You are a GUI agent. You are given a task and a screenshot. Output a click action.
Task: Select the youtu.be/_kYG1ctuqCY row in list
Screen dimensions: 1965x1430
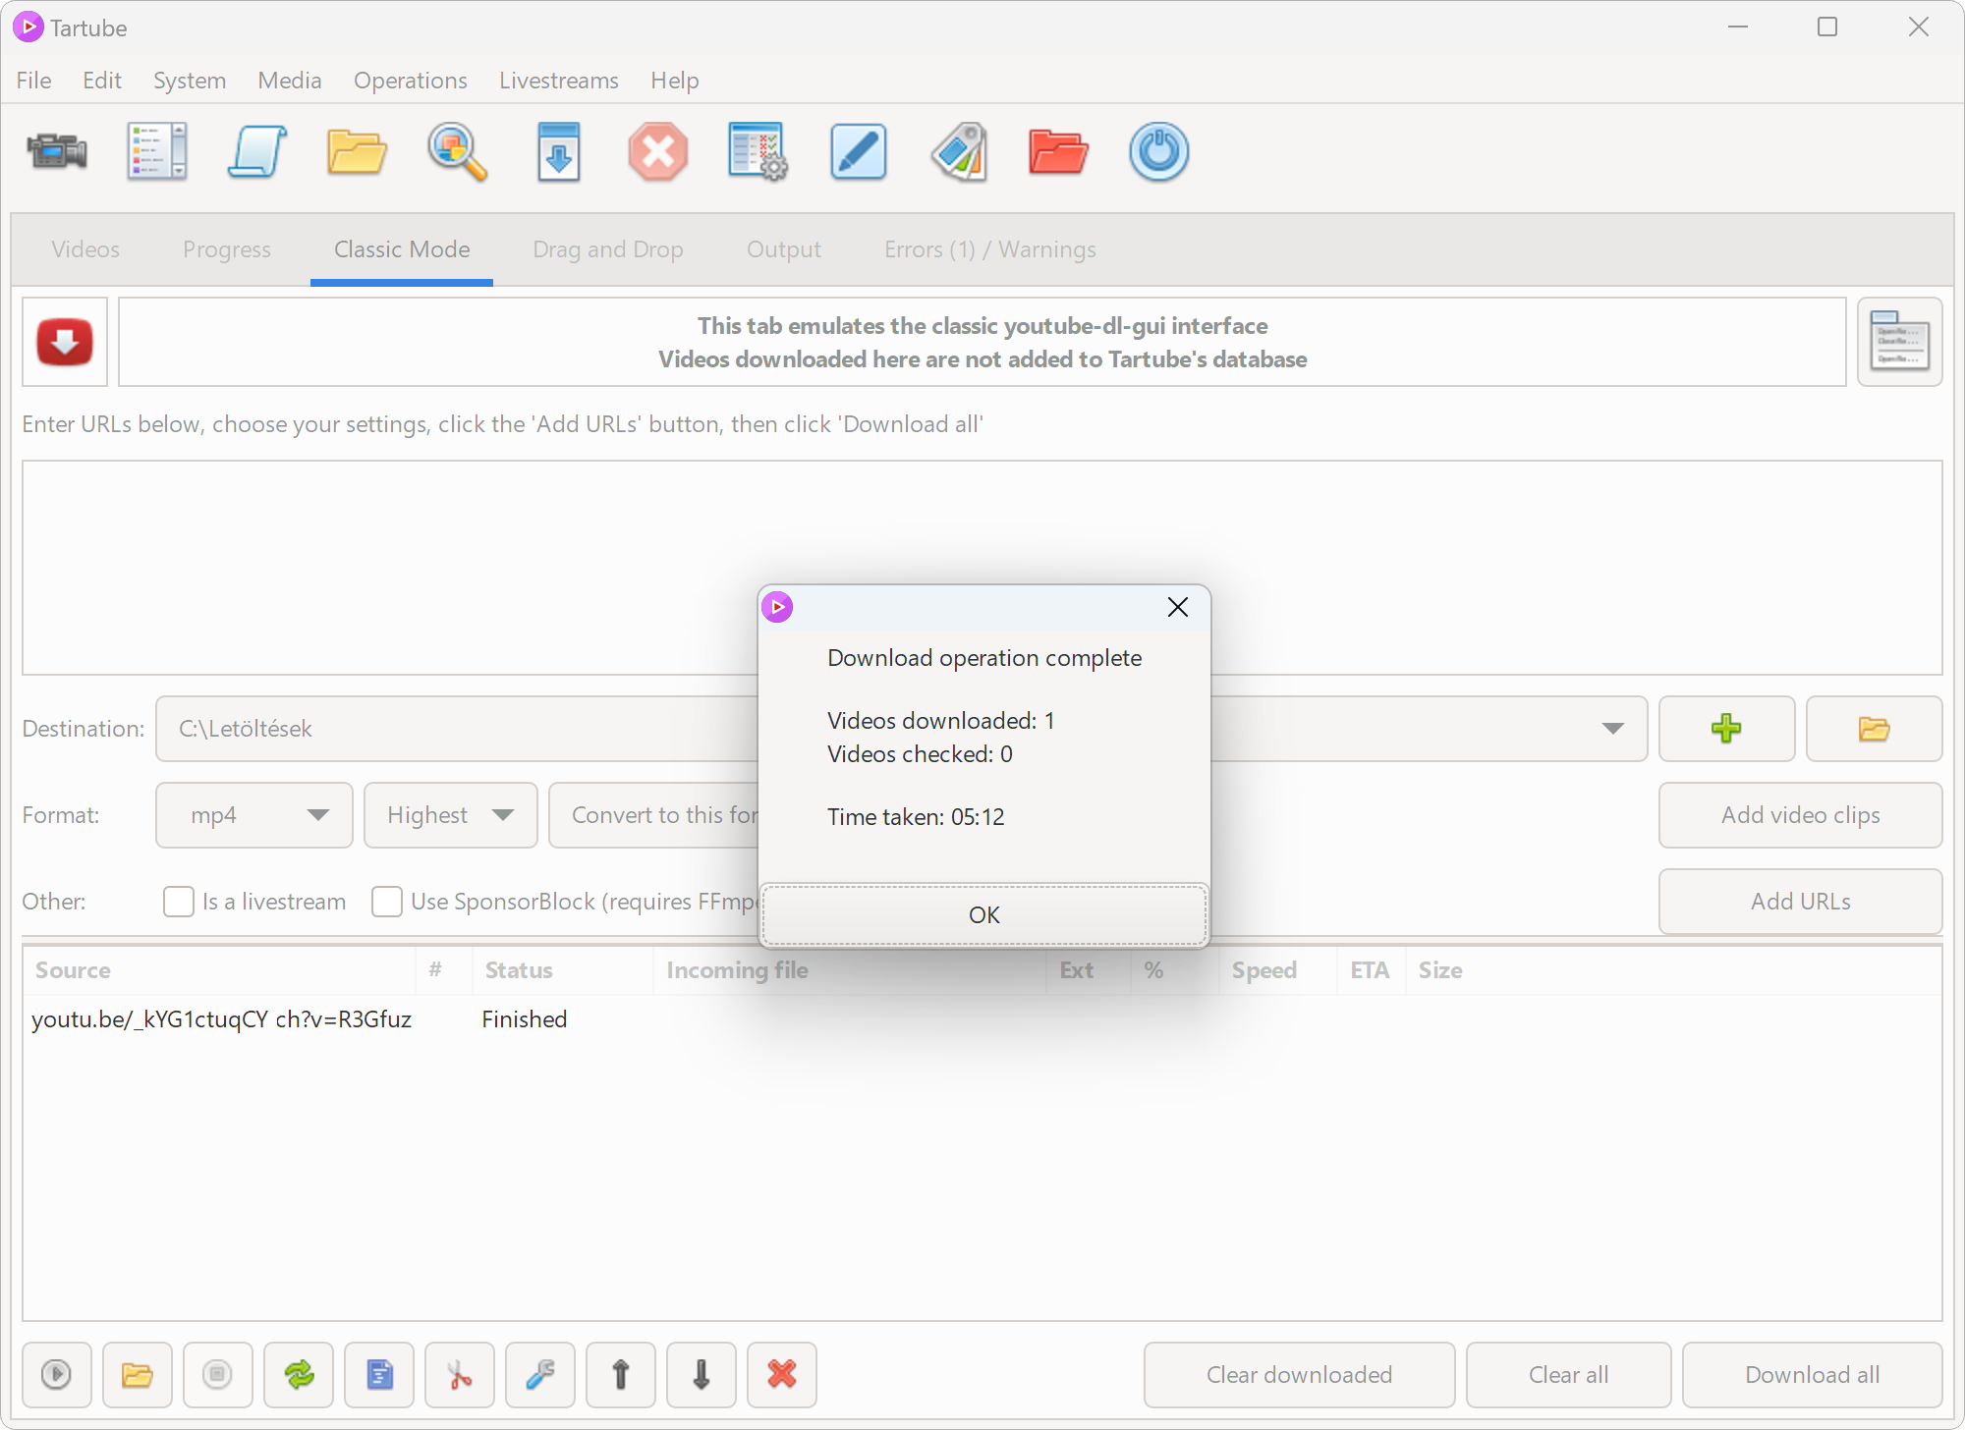point(982,1019)
